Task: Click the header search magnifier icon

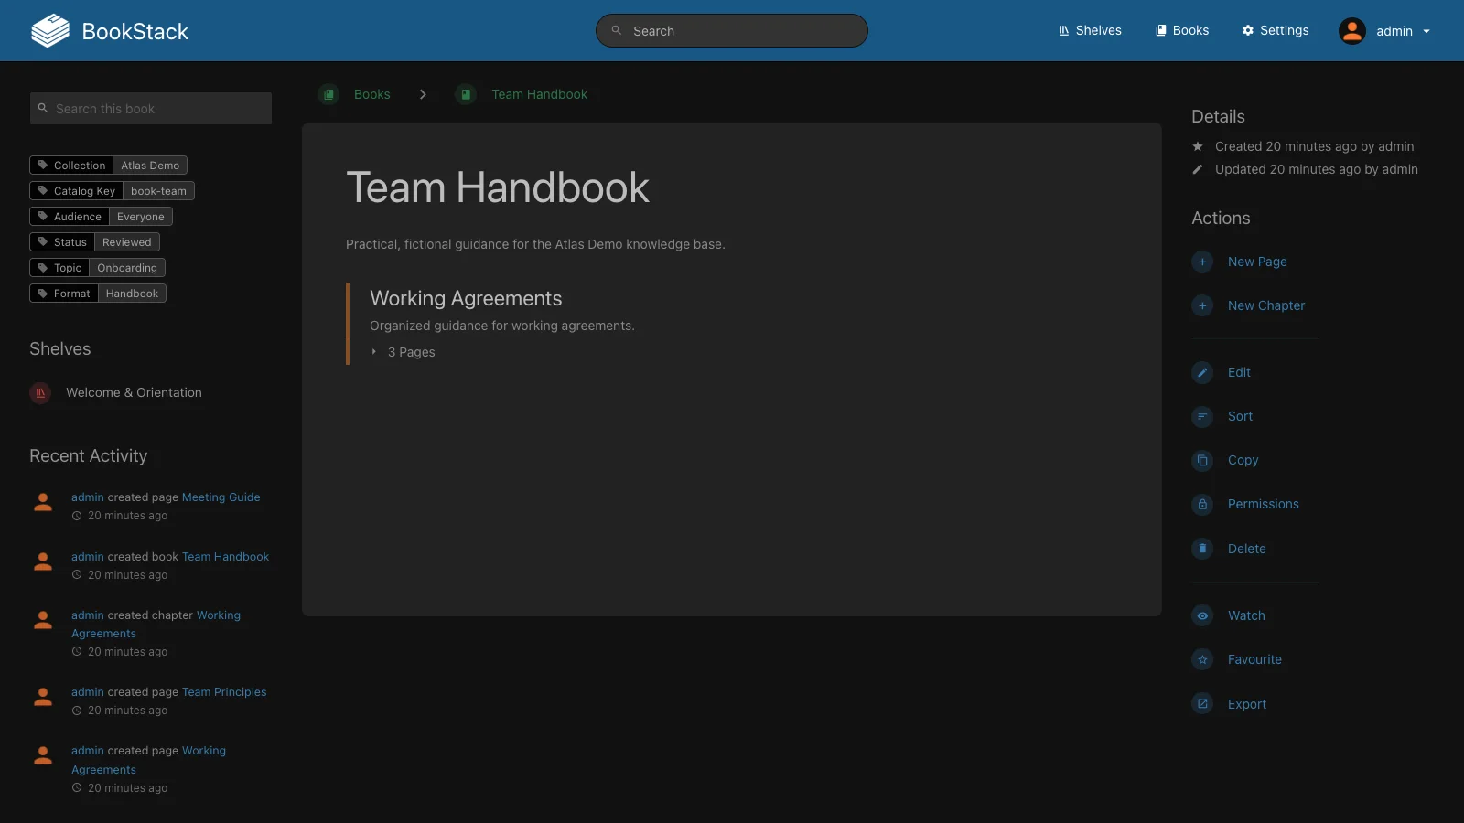Action: [x=617, y=30]
